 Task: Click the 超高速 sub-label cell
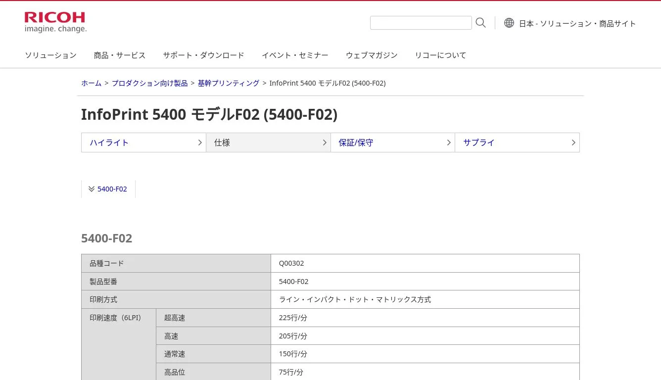click(213, 318)
